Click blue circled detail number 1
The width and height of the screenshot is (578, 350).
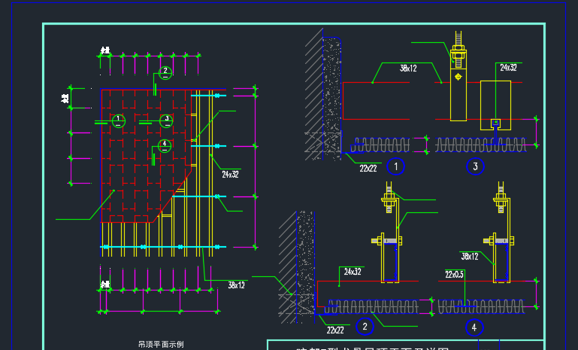coord(396,166)
